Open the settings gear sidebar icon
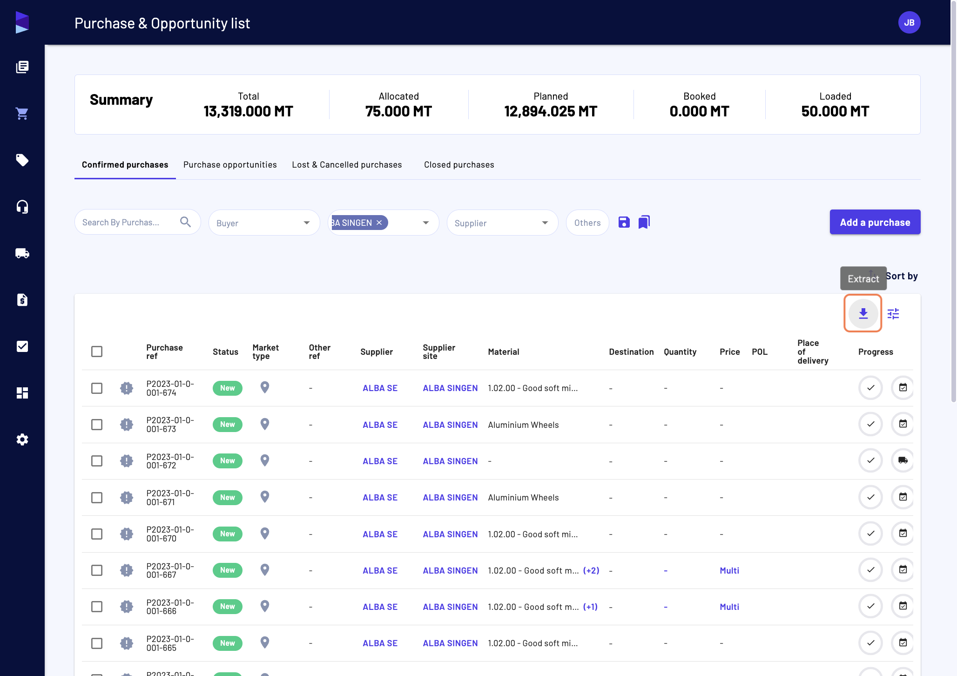 (x=22, y=439)
